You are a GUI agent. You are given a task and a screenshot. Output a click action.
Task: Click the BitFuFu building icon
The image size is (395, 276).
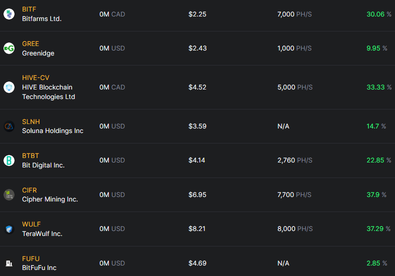[x=9, y=263]
